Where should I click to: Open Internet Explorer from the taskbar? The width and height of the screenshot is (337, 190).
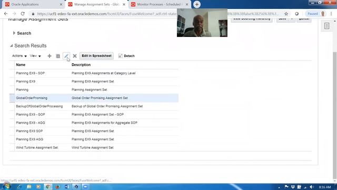(19, 187)
